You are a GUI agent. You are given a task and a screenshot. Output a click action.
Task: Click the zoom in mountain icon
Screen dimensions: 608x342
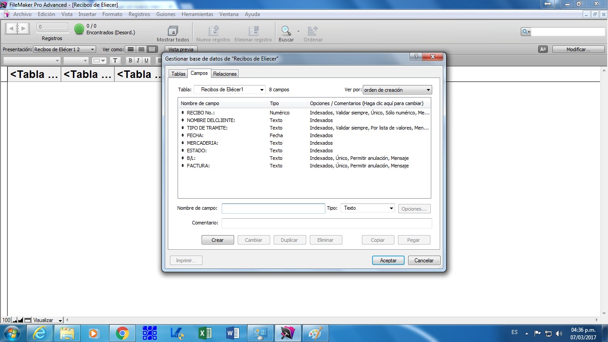pyautogui.click(x=20, y=320)
